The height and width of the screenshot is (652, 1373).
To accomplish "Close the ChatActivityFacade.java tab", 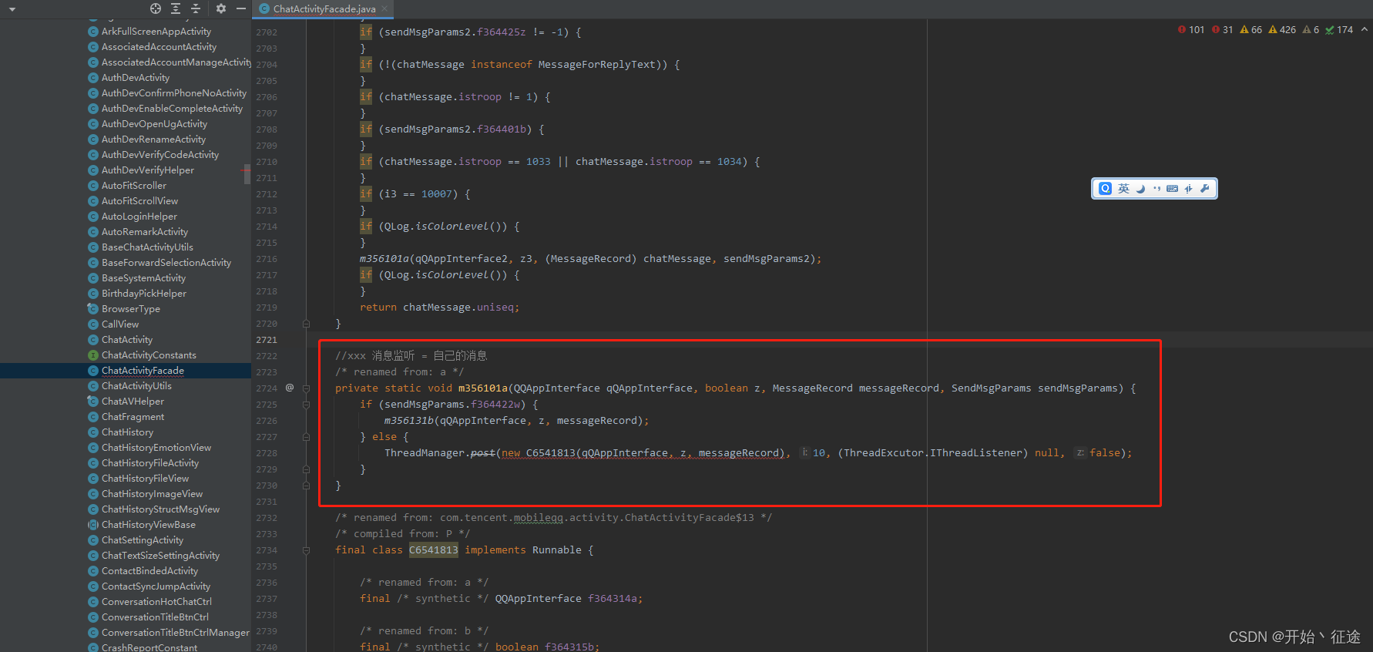I will [384, 9].
